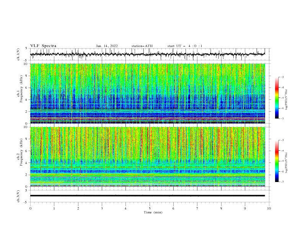
Task: Click the "station=ATH" header label
Action: [x=142, y=46]
